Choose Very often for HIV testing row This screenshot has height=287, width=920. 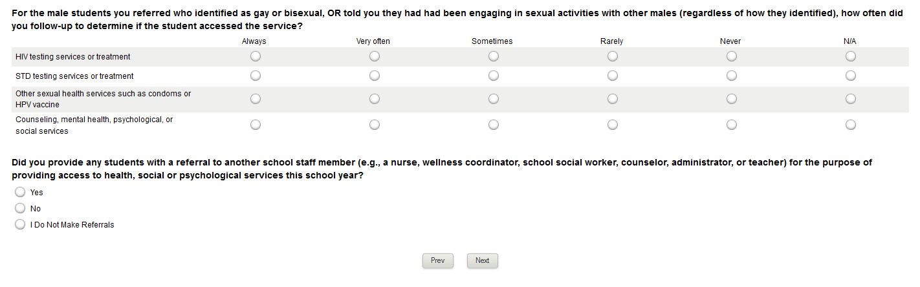coord(375,57)
